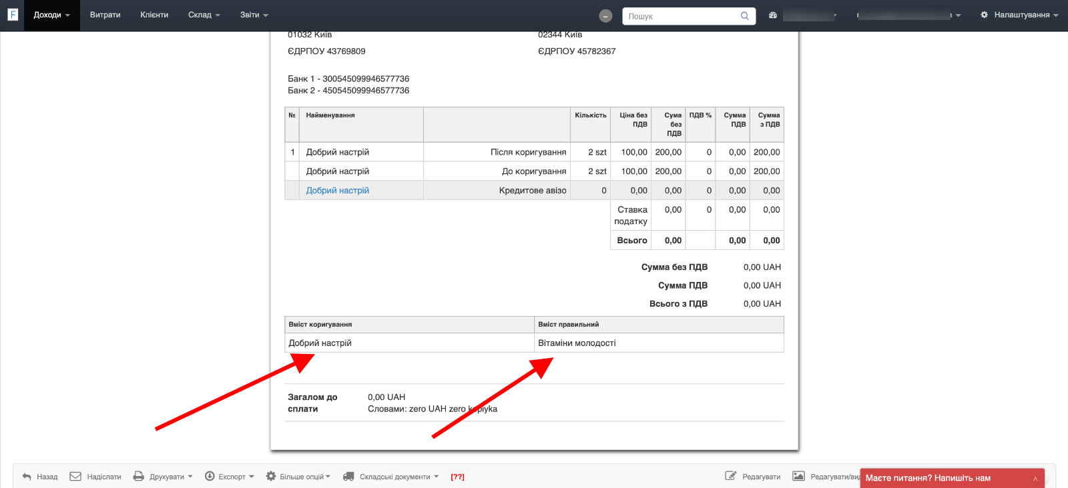
Task: Open the Доходи dropdown menu
Action: [x=51, y=15]
